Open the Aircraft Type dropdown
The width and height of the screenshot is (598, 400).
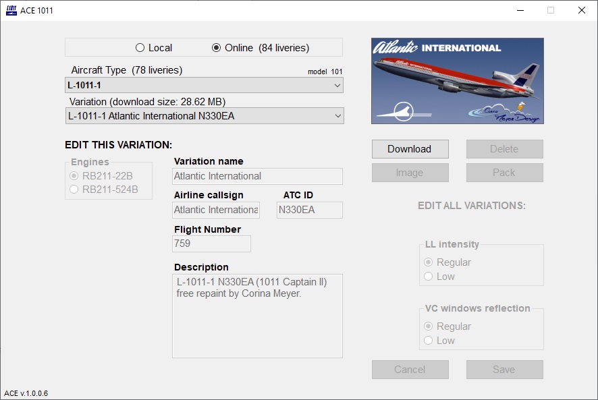[204, 86]
